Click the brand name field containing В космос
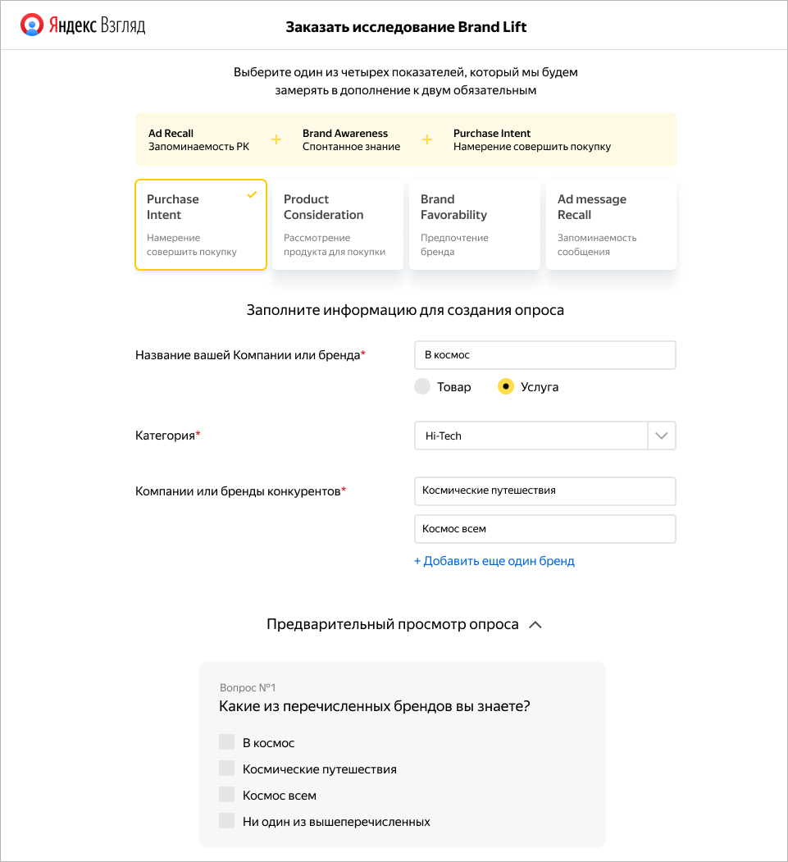This screenshot has width=788, height=862. 544,354
